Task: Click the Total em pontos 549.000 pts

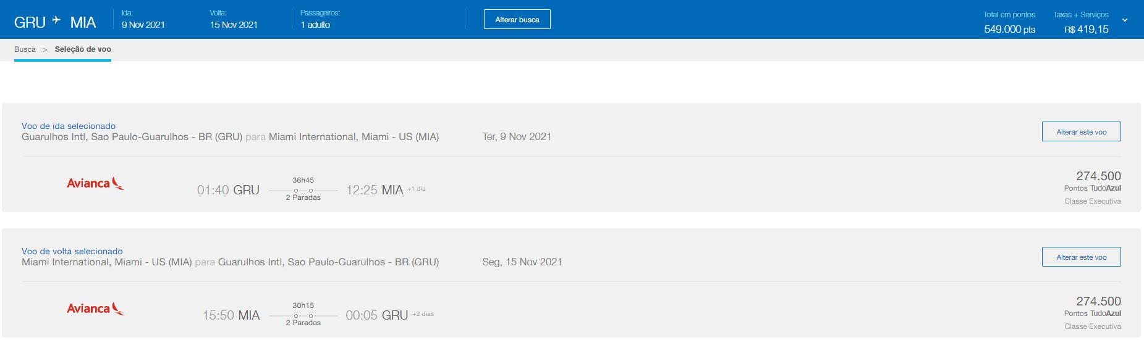Action: point(1009,29)
